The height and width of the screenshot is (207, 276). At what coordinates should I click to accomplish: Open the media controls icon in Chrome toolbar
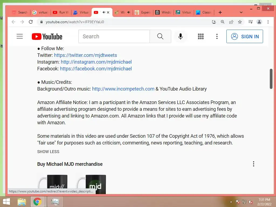(250, 22)
